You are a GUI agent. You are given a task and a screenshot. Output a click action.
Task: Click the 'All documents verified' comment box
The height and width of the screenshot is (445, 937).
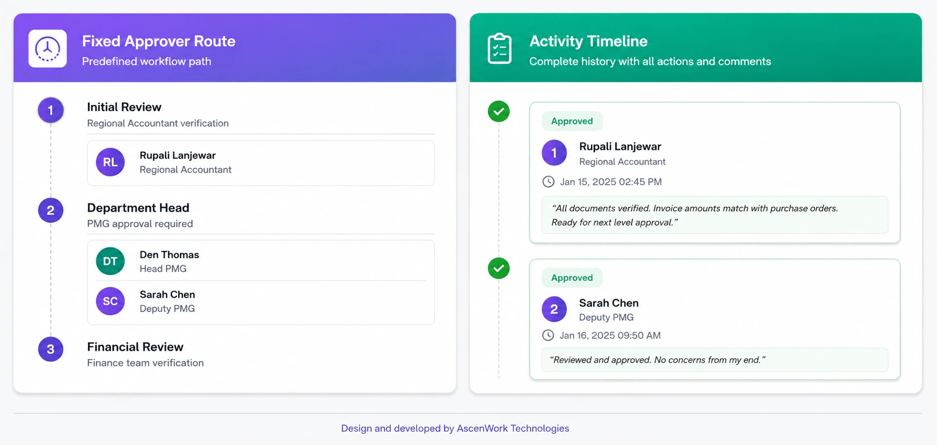point(715,215)
